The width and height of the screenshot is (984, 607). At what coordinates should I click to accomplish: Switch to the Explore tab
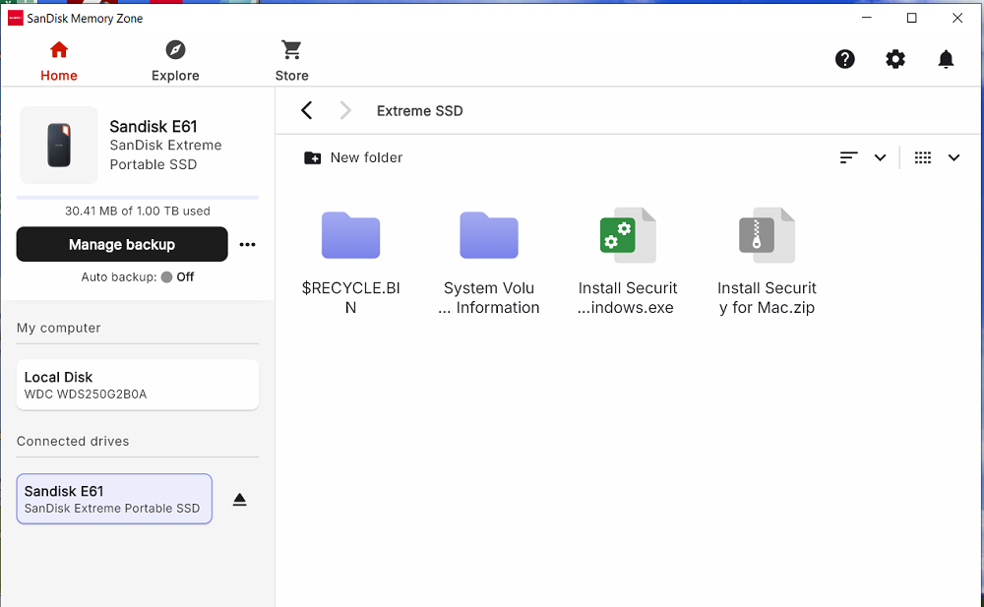(x=175, y=62)
